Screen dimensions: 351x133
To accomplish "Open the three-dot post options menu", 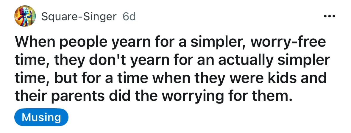I will tap(330, 16).
